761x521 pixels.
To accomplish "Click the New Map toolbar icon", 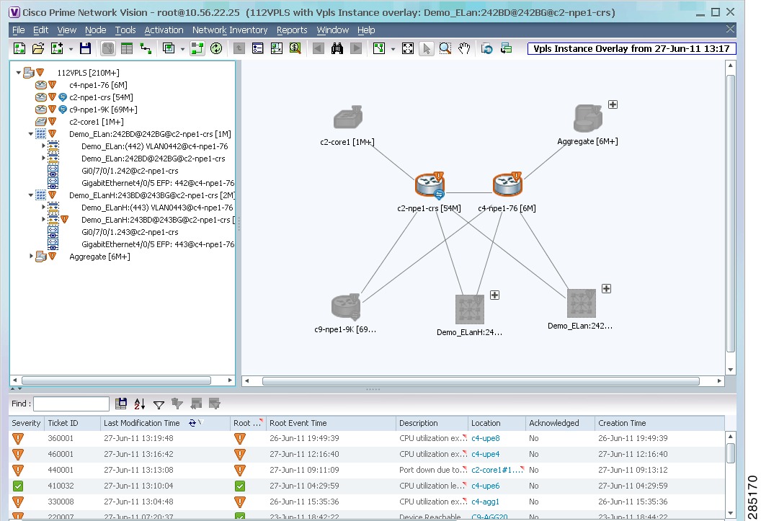I will coord(19,48).
